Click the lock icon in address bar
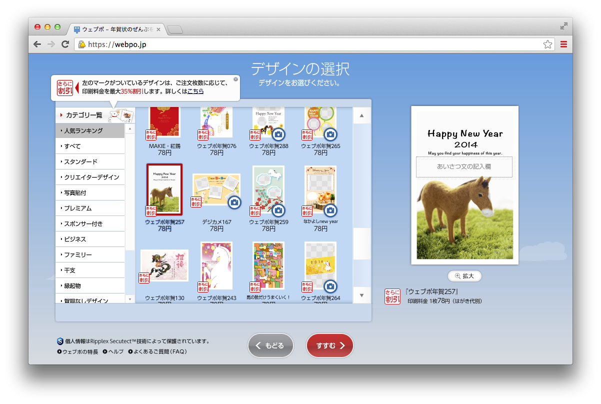 82,44
